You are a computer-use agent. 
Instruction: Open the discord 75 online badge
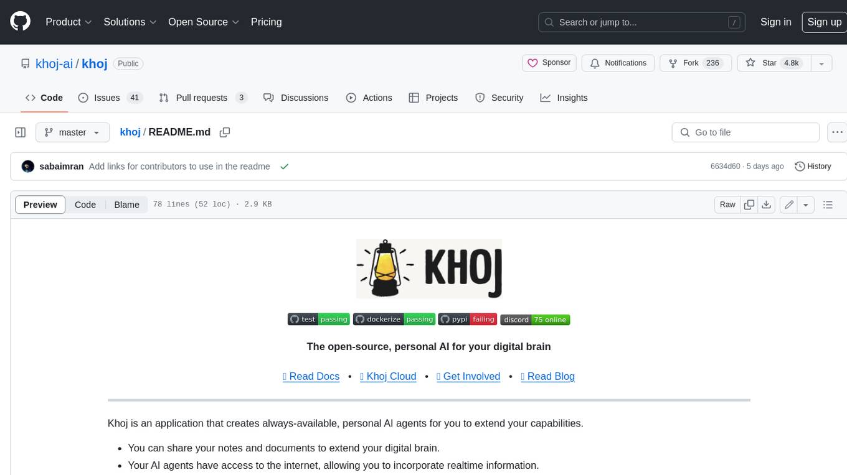(x=535, y=320)
